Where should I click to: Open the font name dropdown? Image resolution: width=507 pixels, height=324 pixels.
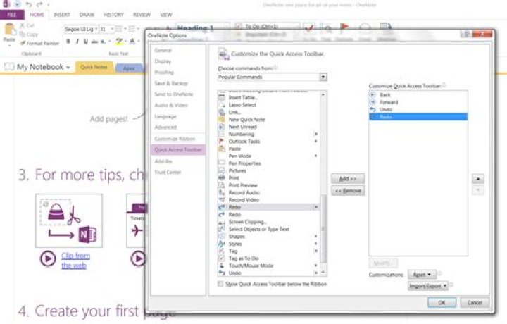coord(96,29)
